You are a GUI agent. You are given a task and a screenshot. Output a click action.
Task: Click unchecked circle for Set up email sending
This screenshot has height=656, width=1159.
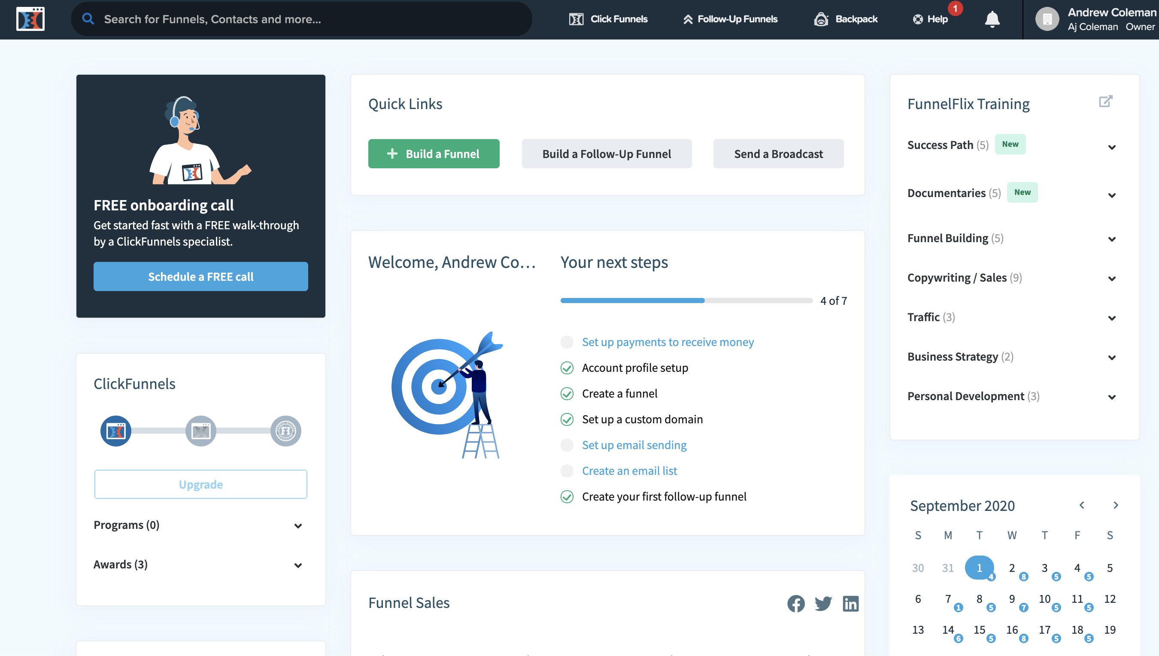[567, 445]
